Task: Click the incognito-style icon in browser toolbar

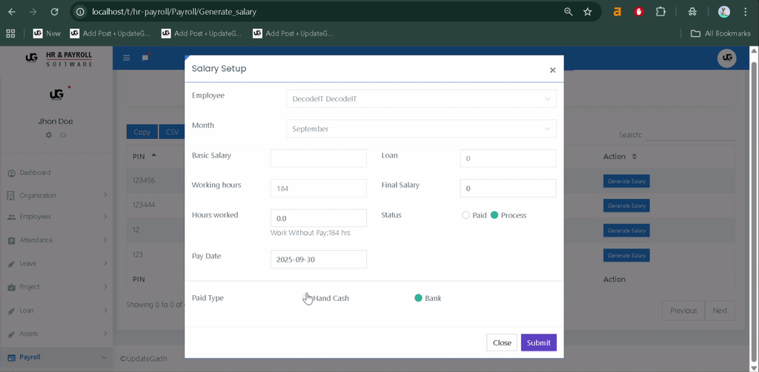Action: pyautogui.click(x=693, y=12)
